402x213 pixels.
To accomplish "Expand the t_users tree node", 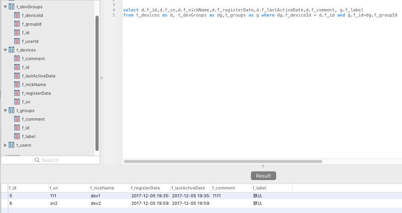I will (x=5, y=145).
